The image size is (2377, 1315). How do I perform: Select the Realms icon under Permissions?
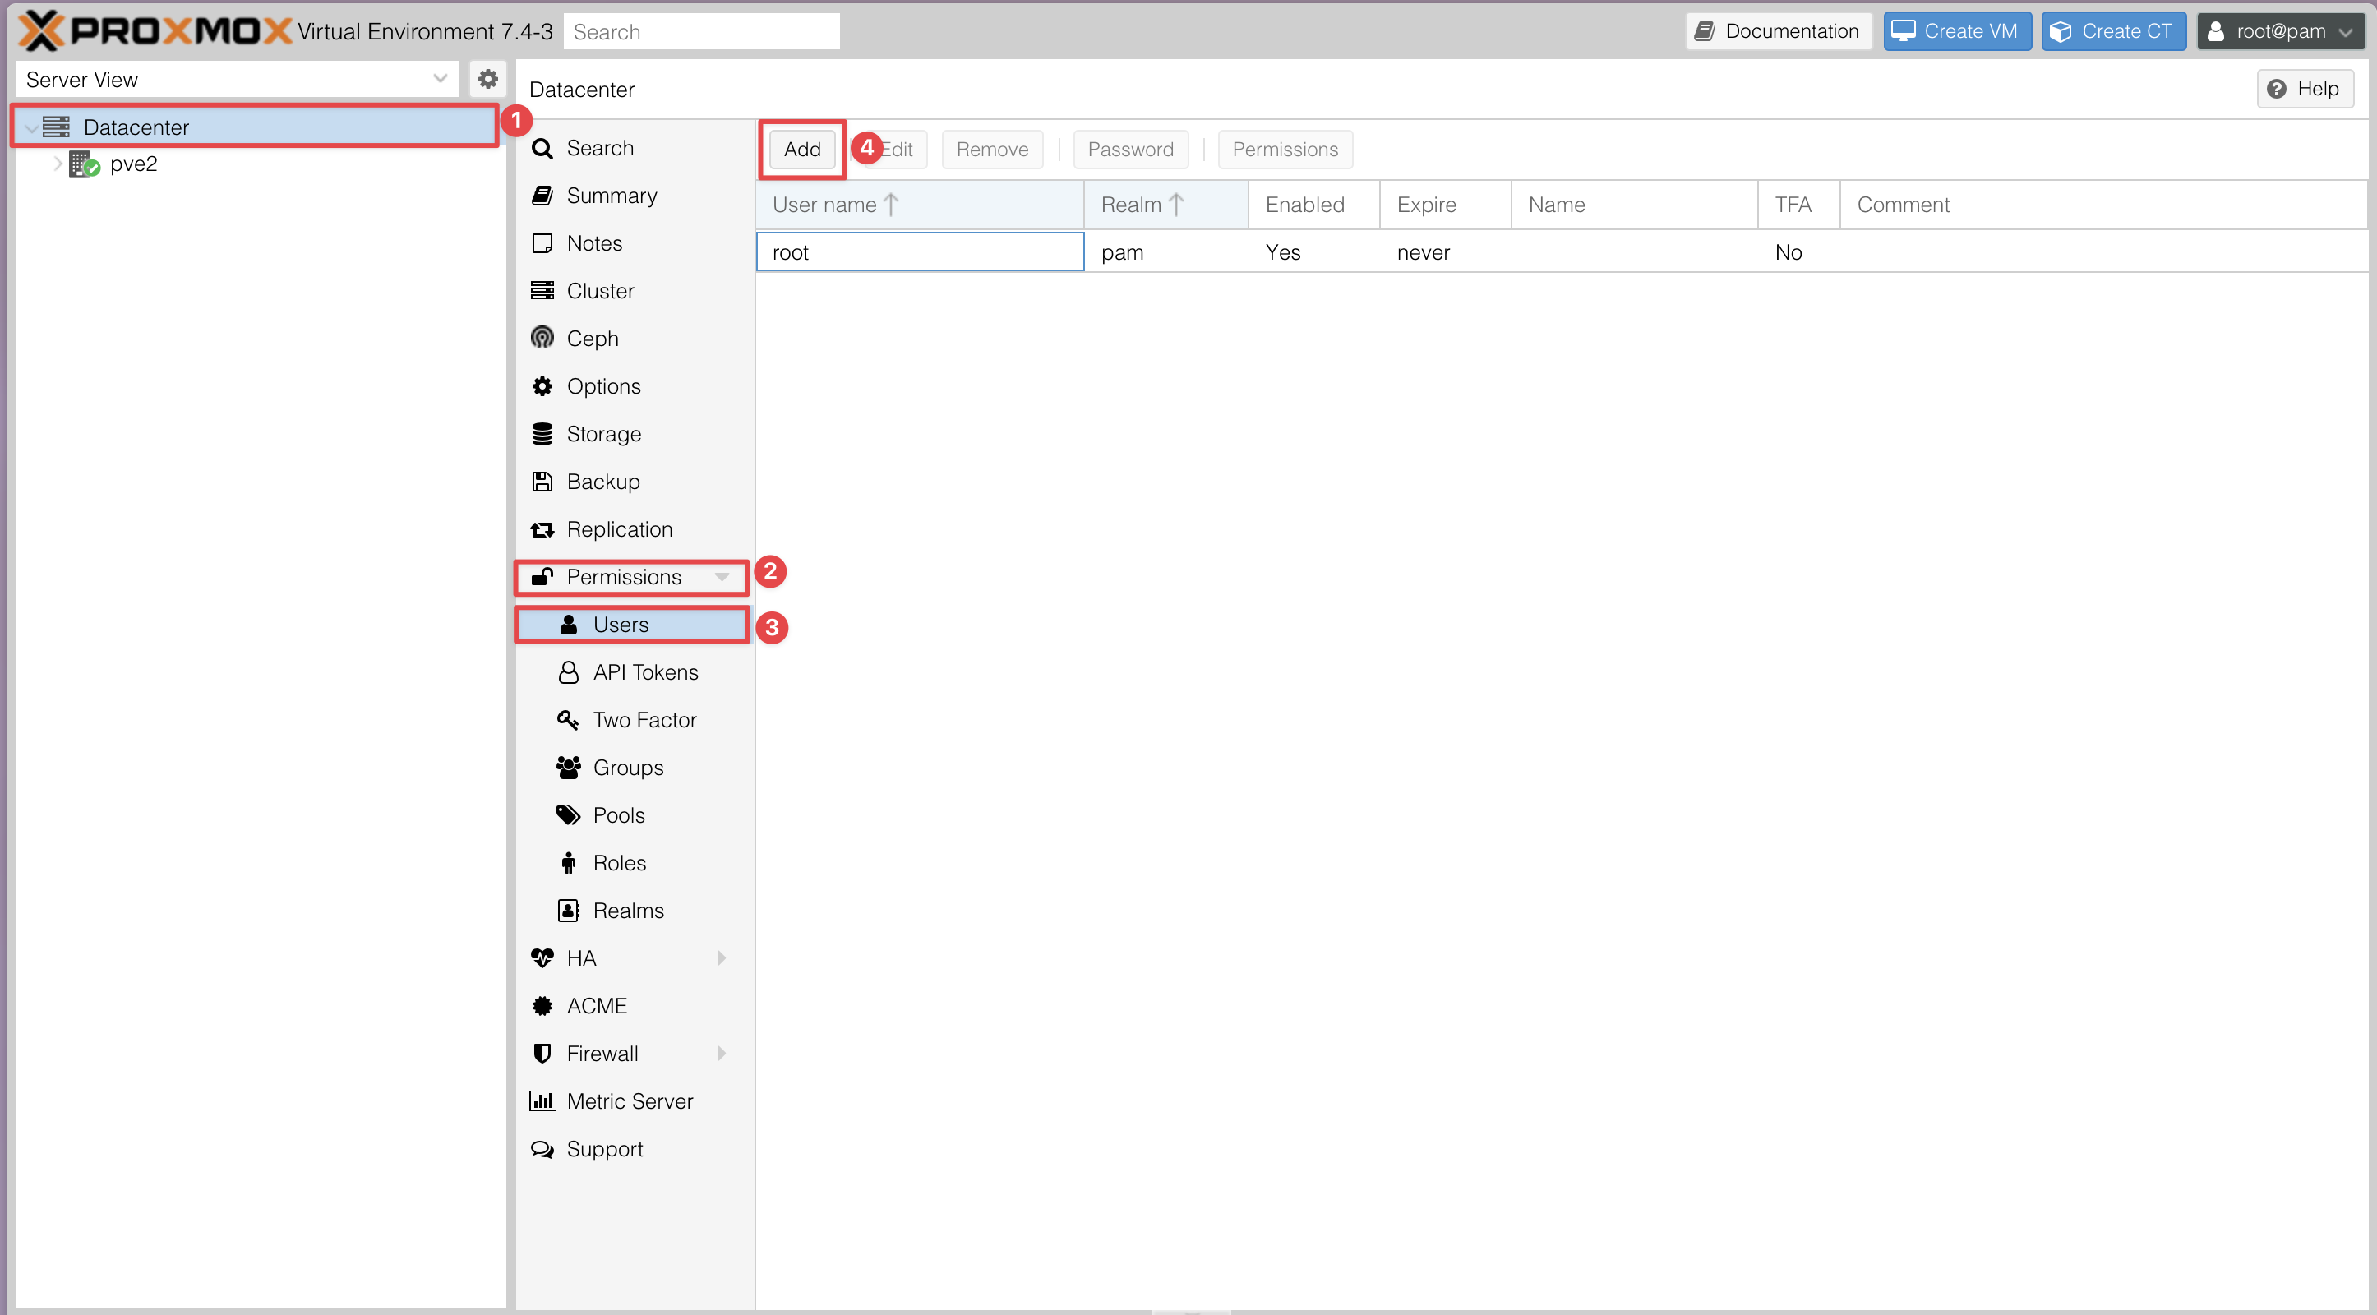(570, 910)
